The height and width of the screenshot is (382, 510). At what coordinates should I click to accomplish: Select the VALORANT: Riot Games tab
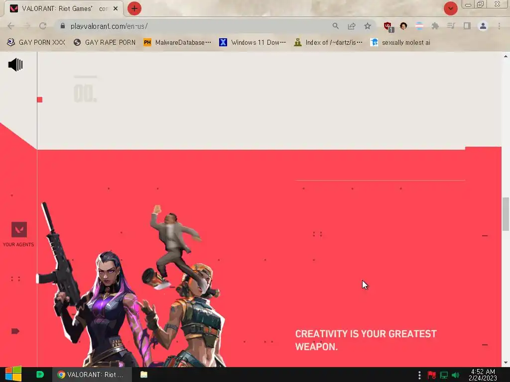pos(64,8)
